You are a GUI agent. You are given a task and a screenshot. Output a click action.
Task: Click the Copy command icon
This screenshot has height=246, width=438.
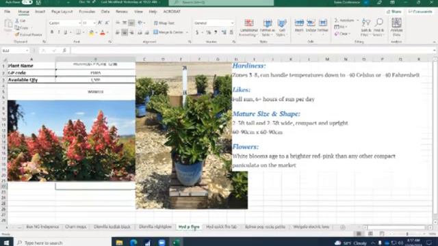click(x=22, y=27)
